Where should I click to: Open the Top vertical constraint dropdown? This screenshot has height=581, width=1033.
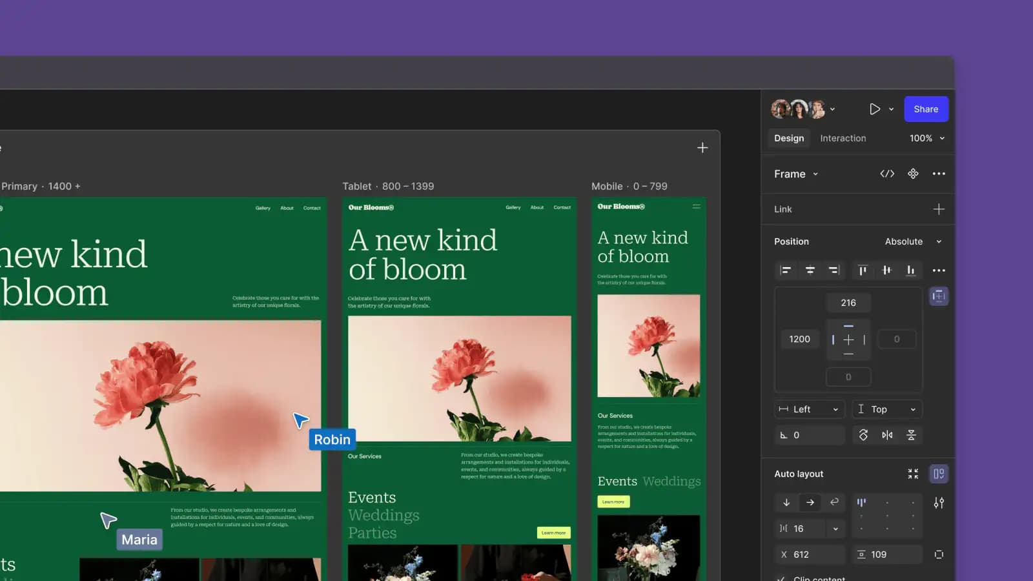pyautogui.click(x=887, y=409)
